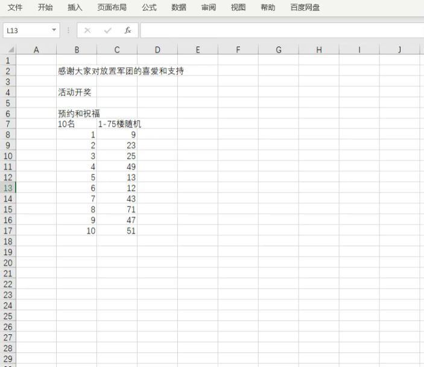Screen dimensions: 424x367
Task: Go to the 数据 tab
Action: coord(179,8)
